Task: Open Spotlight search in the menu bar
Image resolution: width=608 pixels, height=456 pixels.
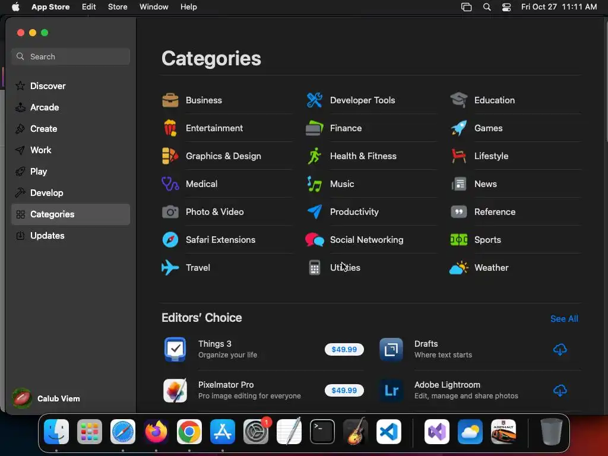Action: coord(487,7)
